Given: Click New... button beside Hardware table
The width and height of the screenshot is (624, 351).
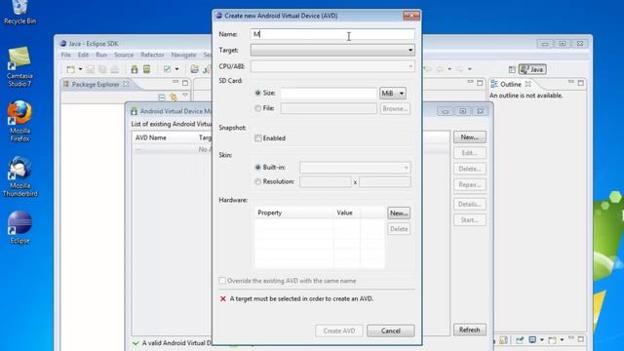Looking at the screenshot, I should coord(399,213).
